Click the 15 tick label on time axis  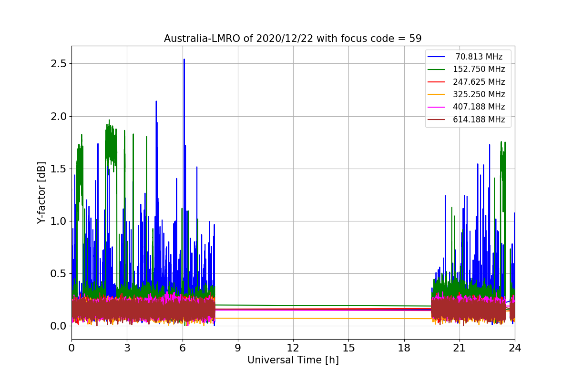click(x=348, y=348)
